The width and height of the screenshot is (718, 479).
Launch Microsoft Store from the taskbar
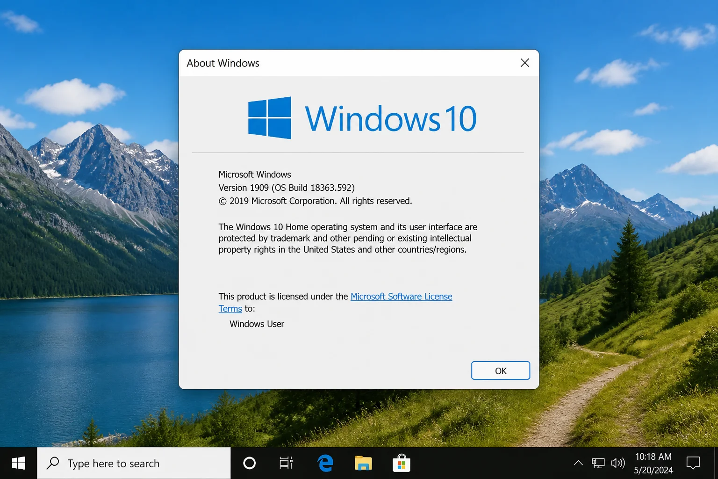(x=402, y=463)
